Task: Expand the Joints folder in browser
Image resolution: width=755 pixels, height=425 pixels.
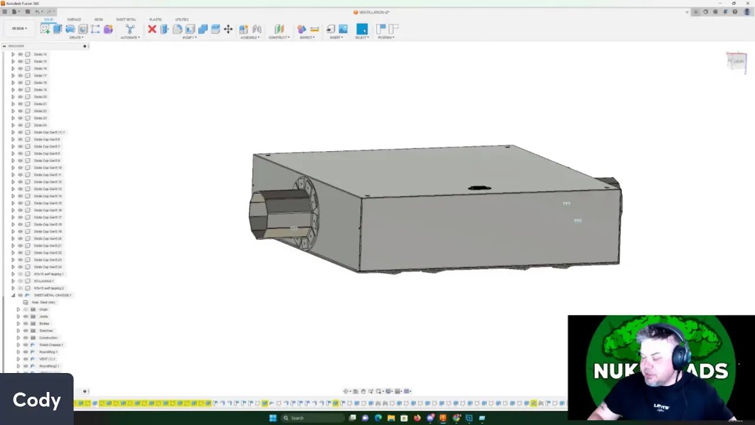Action: click(18, 316)
